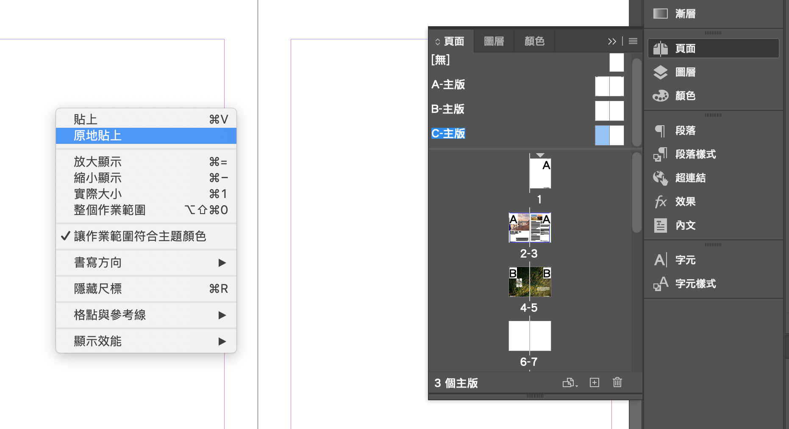Open the Effects fx panel icon
The width and height of the screenshot is (789, 429).
coord(660,201)
